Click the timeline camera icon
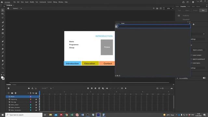Screen dimensions: 208x117 [29, 88]
